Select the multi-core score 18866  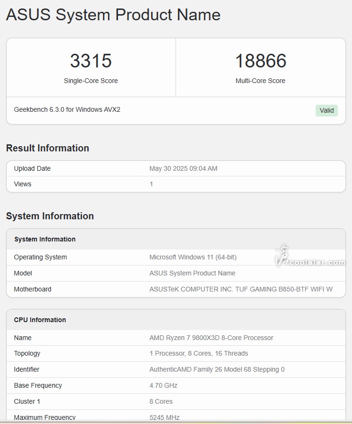[260, 60]
